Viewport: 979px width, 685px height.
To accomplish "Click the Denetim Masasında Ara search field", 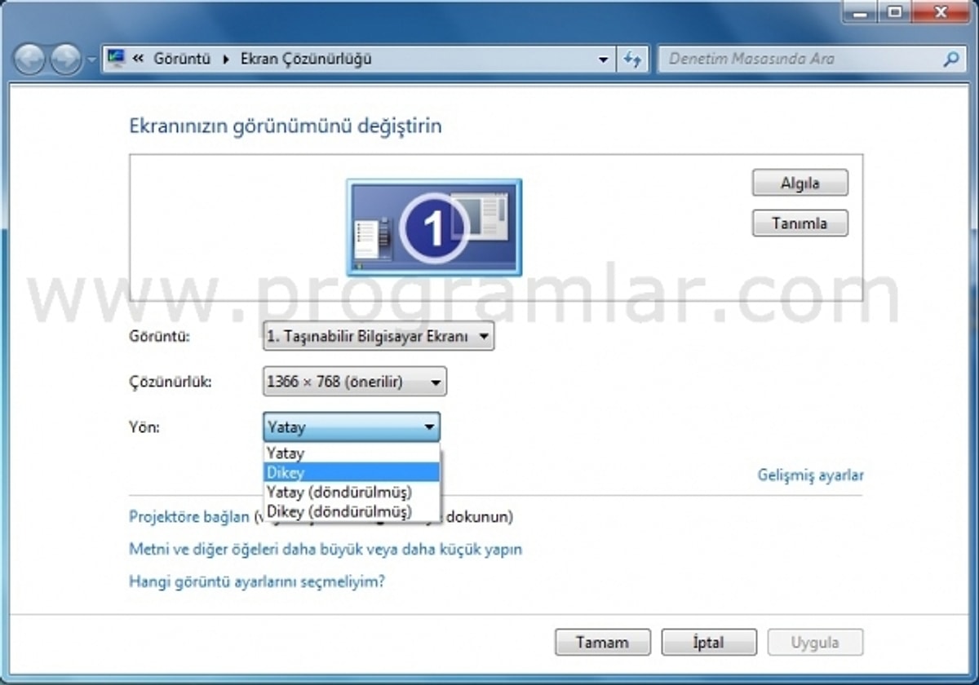I will [800, 59].
